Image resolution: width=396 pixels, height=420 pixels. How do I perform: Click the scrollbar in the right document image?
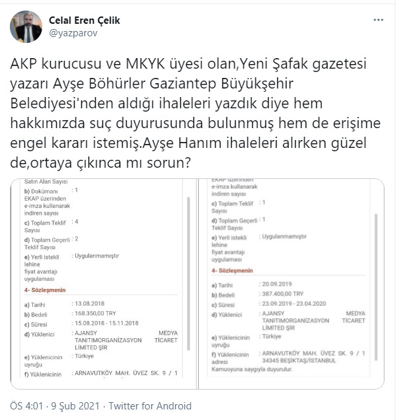[376, 287]
